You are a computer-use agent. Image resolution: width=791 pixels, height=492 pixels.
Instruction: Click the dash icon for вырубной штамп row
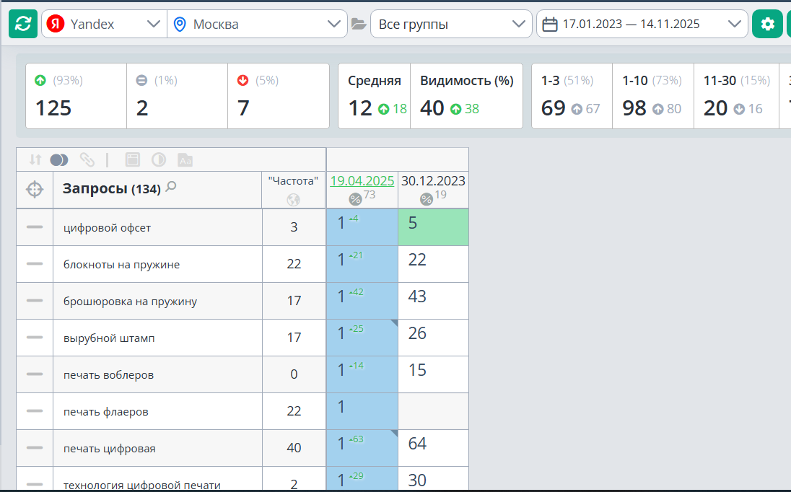point(35,337)
